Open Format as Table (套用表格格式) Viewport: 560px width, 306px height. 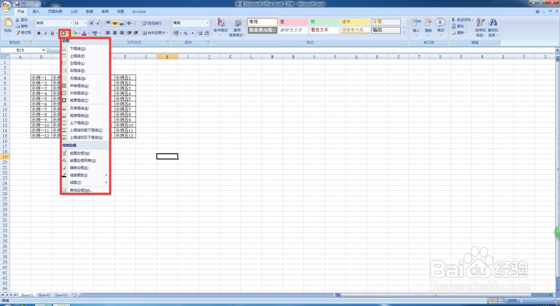236,27
